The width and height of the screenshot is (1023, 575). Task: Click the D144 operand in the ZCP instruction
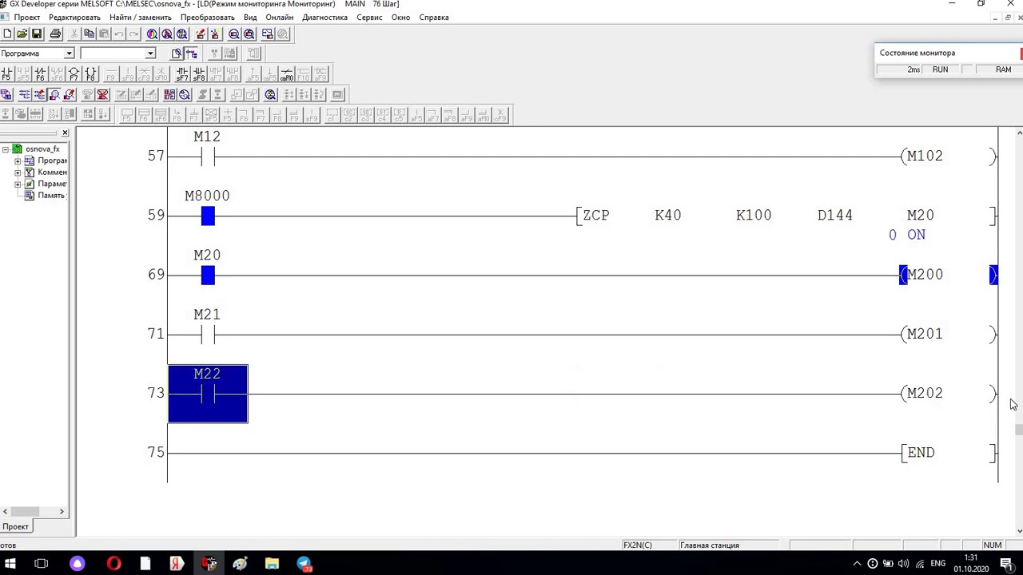tap(835, 216)
